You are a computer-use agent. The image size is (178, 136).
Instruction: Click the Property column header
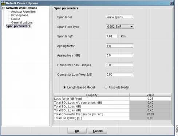tap(92, 95)
